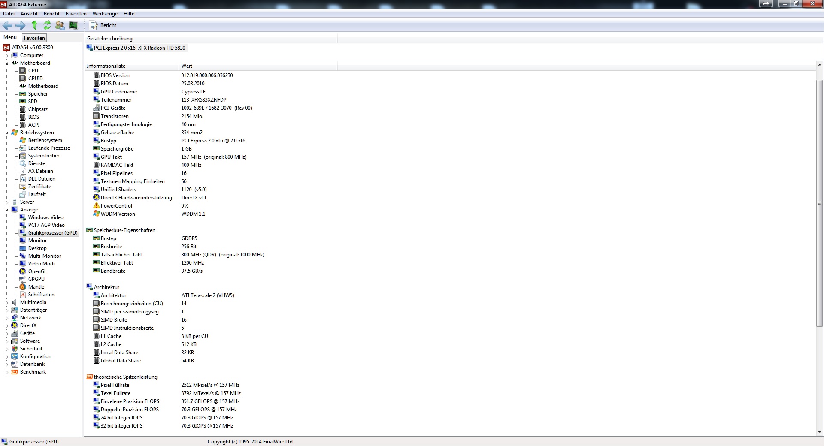The width and height of the screenshot is (824, 446).
Task: Collapse the Motherboard tree node
Action: click(x=7, y=63)
